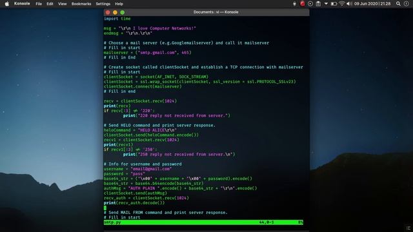Maximize Konsole with the green button
This screenshot has width=413, height=232.
[x=123, y=12]
